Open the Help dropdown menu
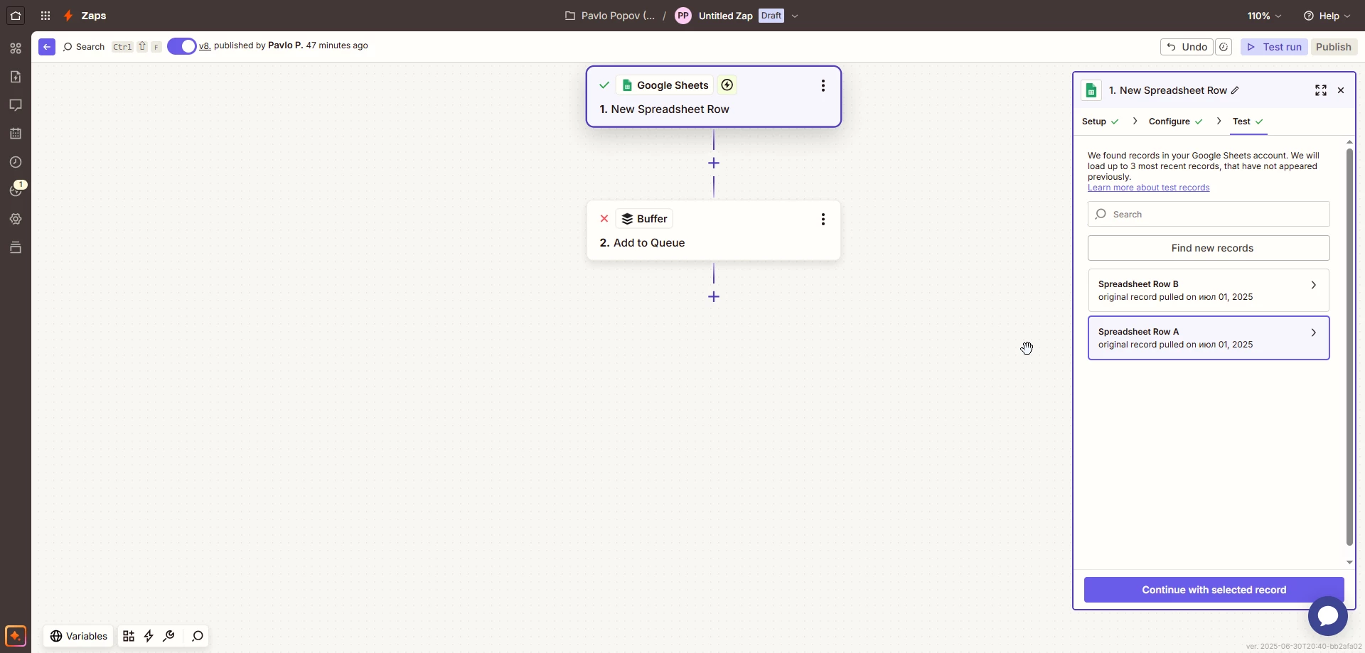 click(x=1327, y=16)
